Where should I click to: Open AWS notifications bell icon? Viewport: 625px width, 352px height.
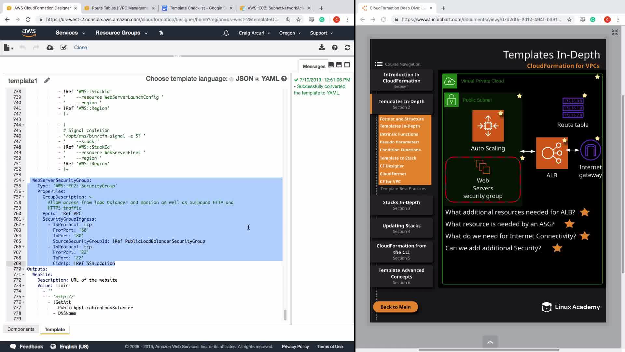(226, 33)
